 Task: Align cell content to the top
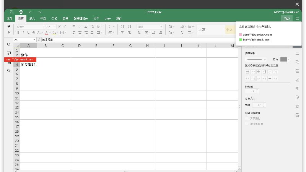coord(73,26)
